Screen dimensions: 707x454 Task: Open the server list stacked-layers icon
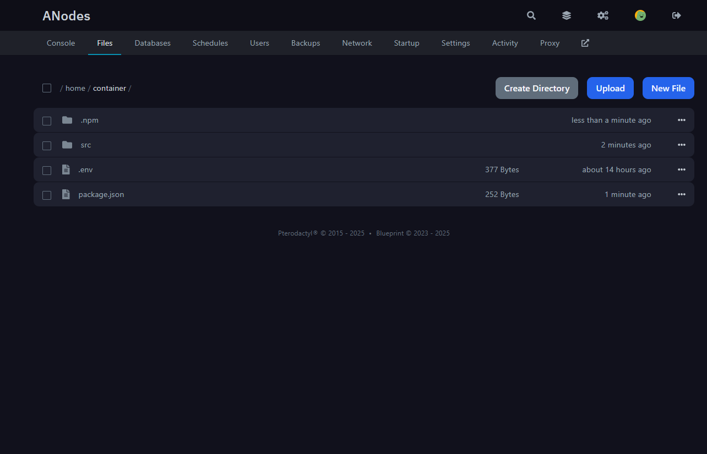tap(567, 15)
